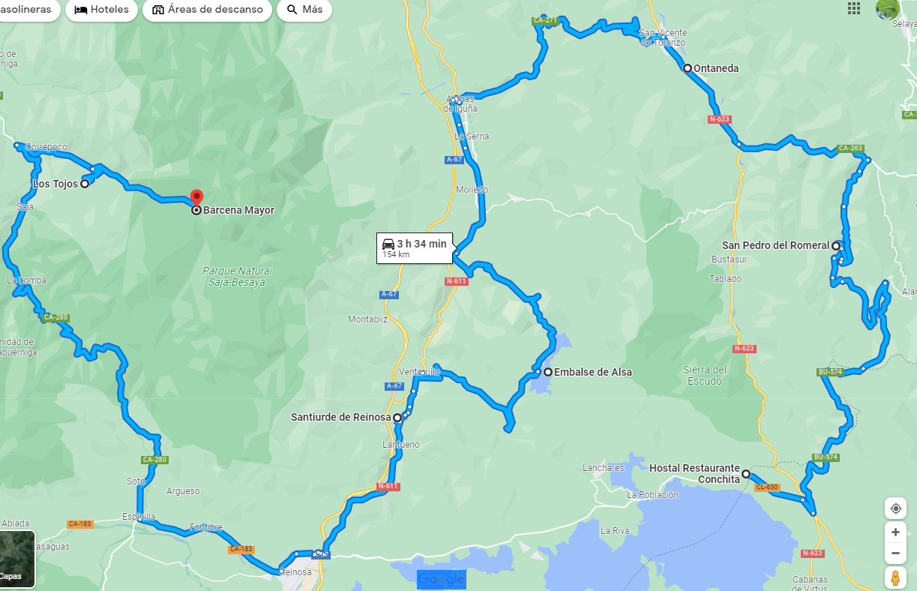Image resolution: width=917 pixels, height=591 pixels.
Task: Filter map by Hoteles chip
Action: click(x=102, y=10)
